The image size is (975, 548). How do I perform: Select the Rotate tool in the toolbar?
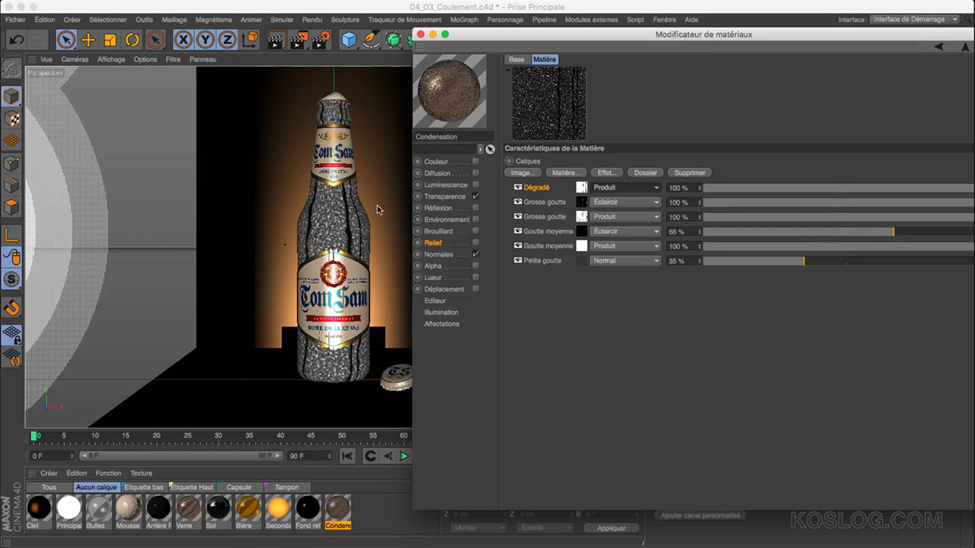click(x=133, y=40)
